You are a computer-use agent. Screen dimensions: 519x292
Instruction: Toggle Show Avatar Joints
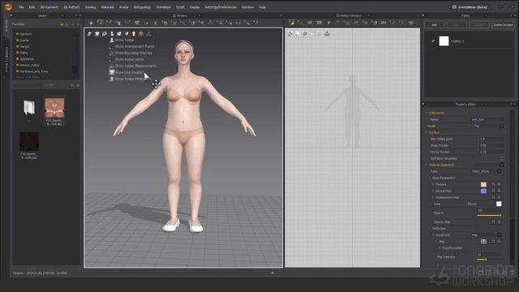click(x=127, y=59)
